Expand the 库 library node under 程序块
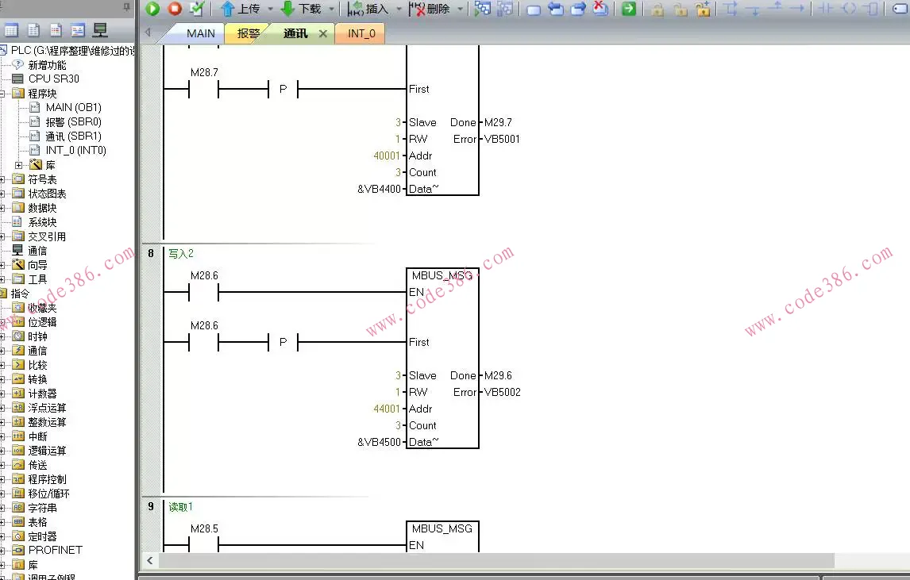 [x=18, y=165]
